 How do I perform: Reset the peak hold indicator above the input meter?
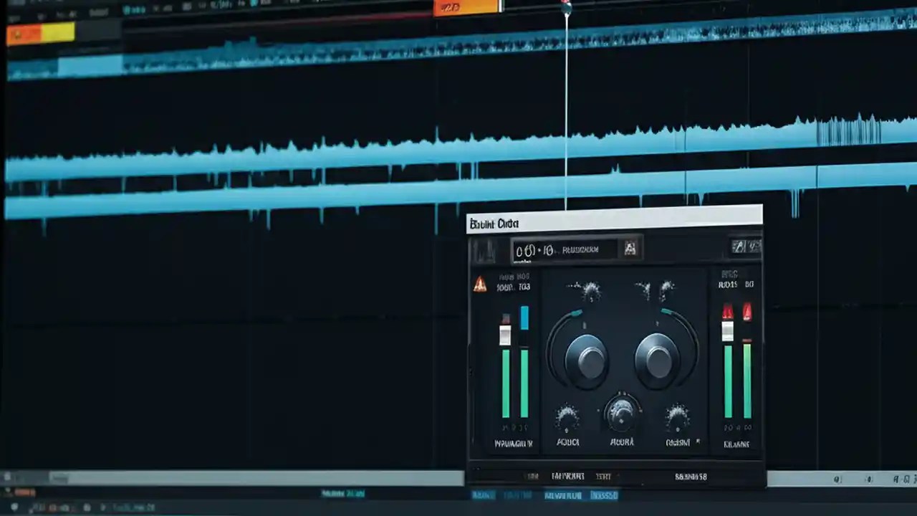pyautogui.click(x=506, y=319)
